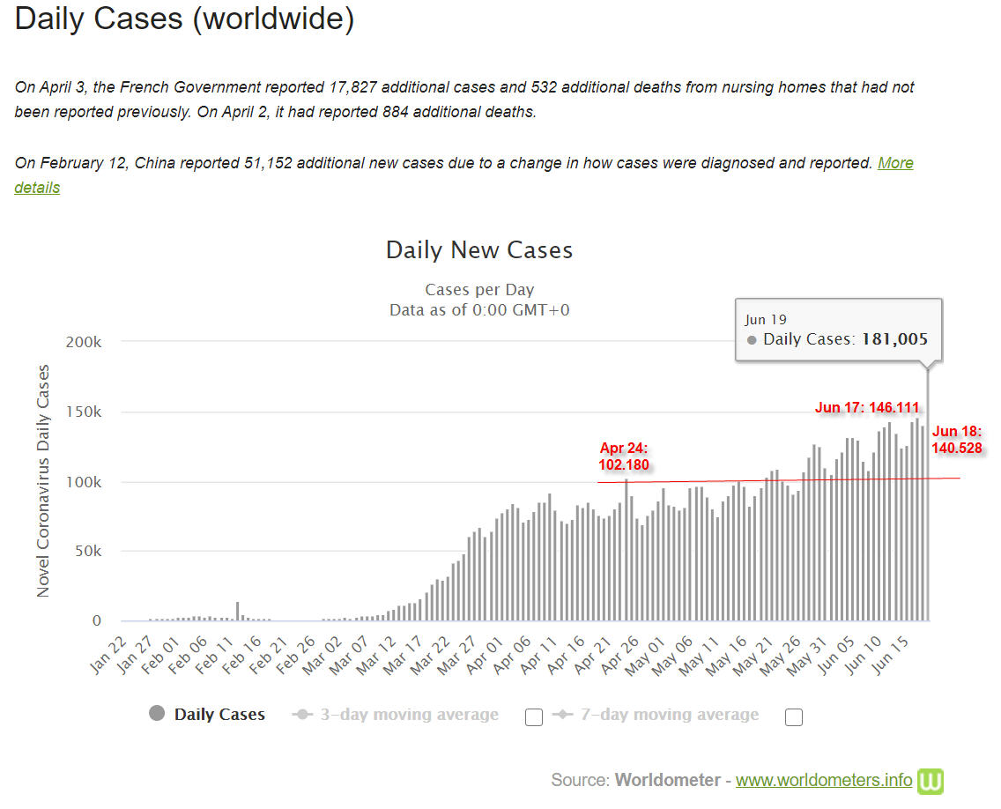The height and width of the screenshot is (809, 1001).
Task: Click the Jun 19 tooltip box
Action: (x=838, y=330)
